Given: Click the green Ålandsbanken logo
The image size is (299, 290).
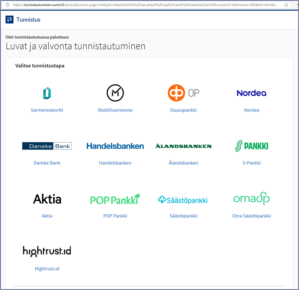Looking at the screenshot, I should pos(183,146).
